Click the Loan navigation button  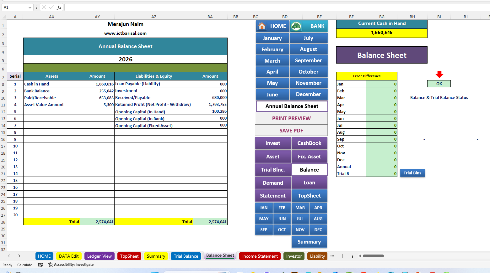[x=310, y=183]
